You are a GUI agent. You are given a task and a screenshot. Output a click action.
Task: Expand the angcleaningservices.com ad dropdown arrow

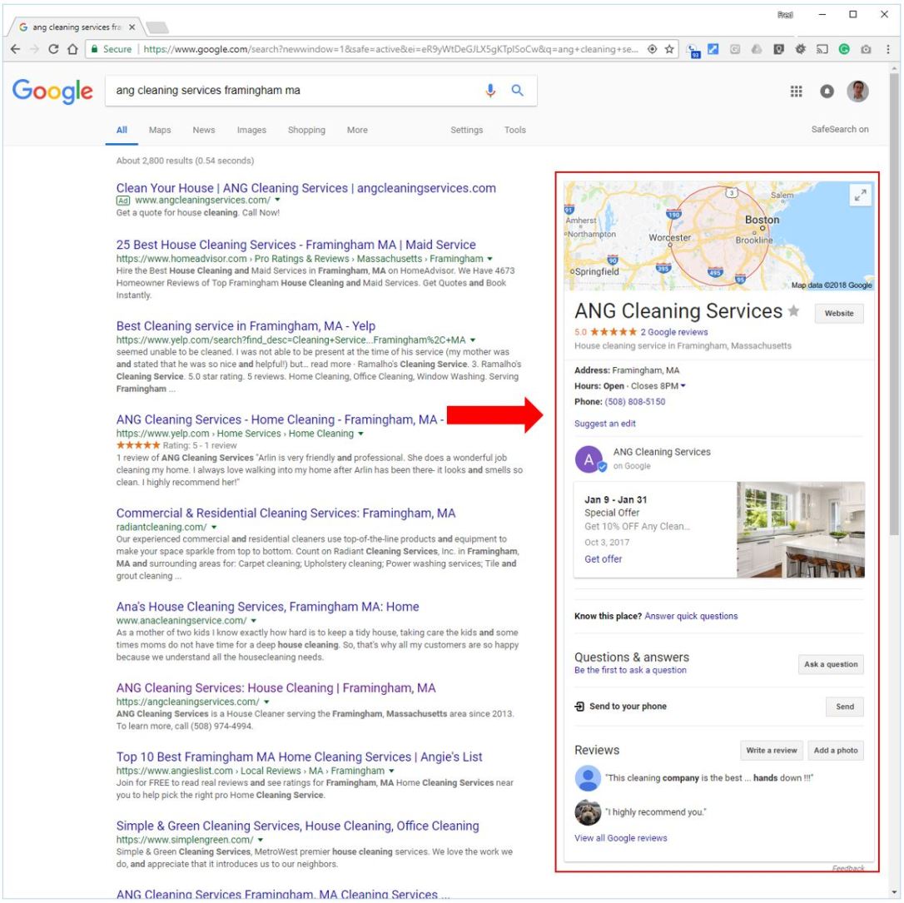click(277, 200)
